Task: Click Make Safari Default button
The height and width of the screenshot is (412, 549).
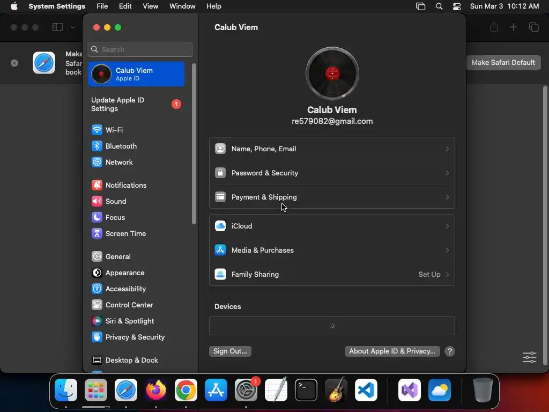Action: point(503,63)
